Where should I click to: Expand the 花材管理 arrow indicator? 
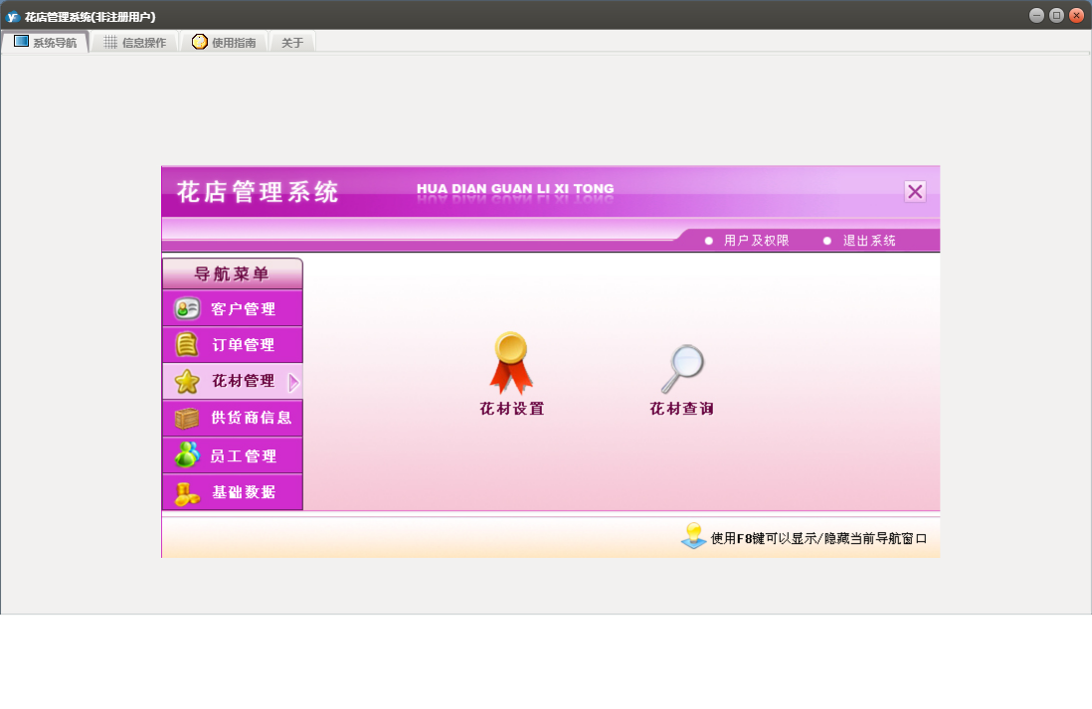(294, 382)
